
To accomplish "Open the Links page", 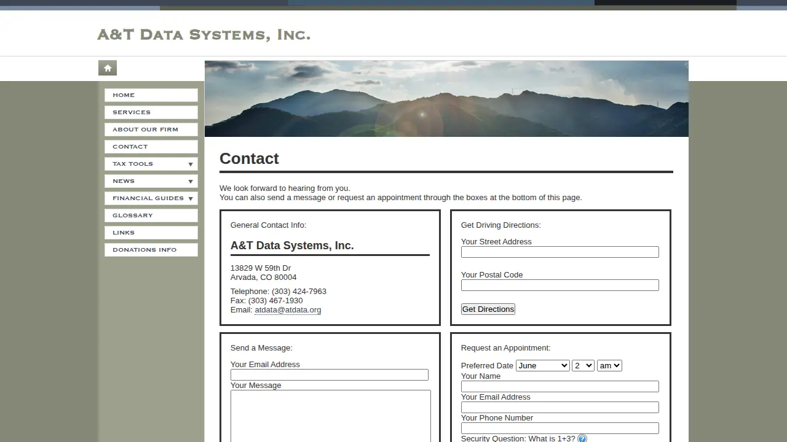I will pyautogui.click(x=151, y=233).
